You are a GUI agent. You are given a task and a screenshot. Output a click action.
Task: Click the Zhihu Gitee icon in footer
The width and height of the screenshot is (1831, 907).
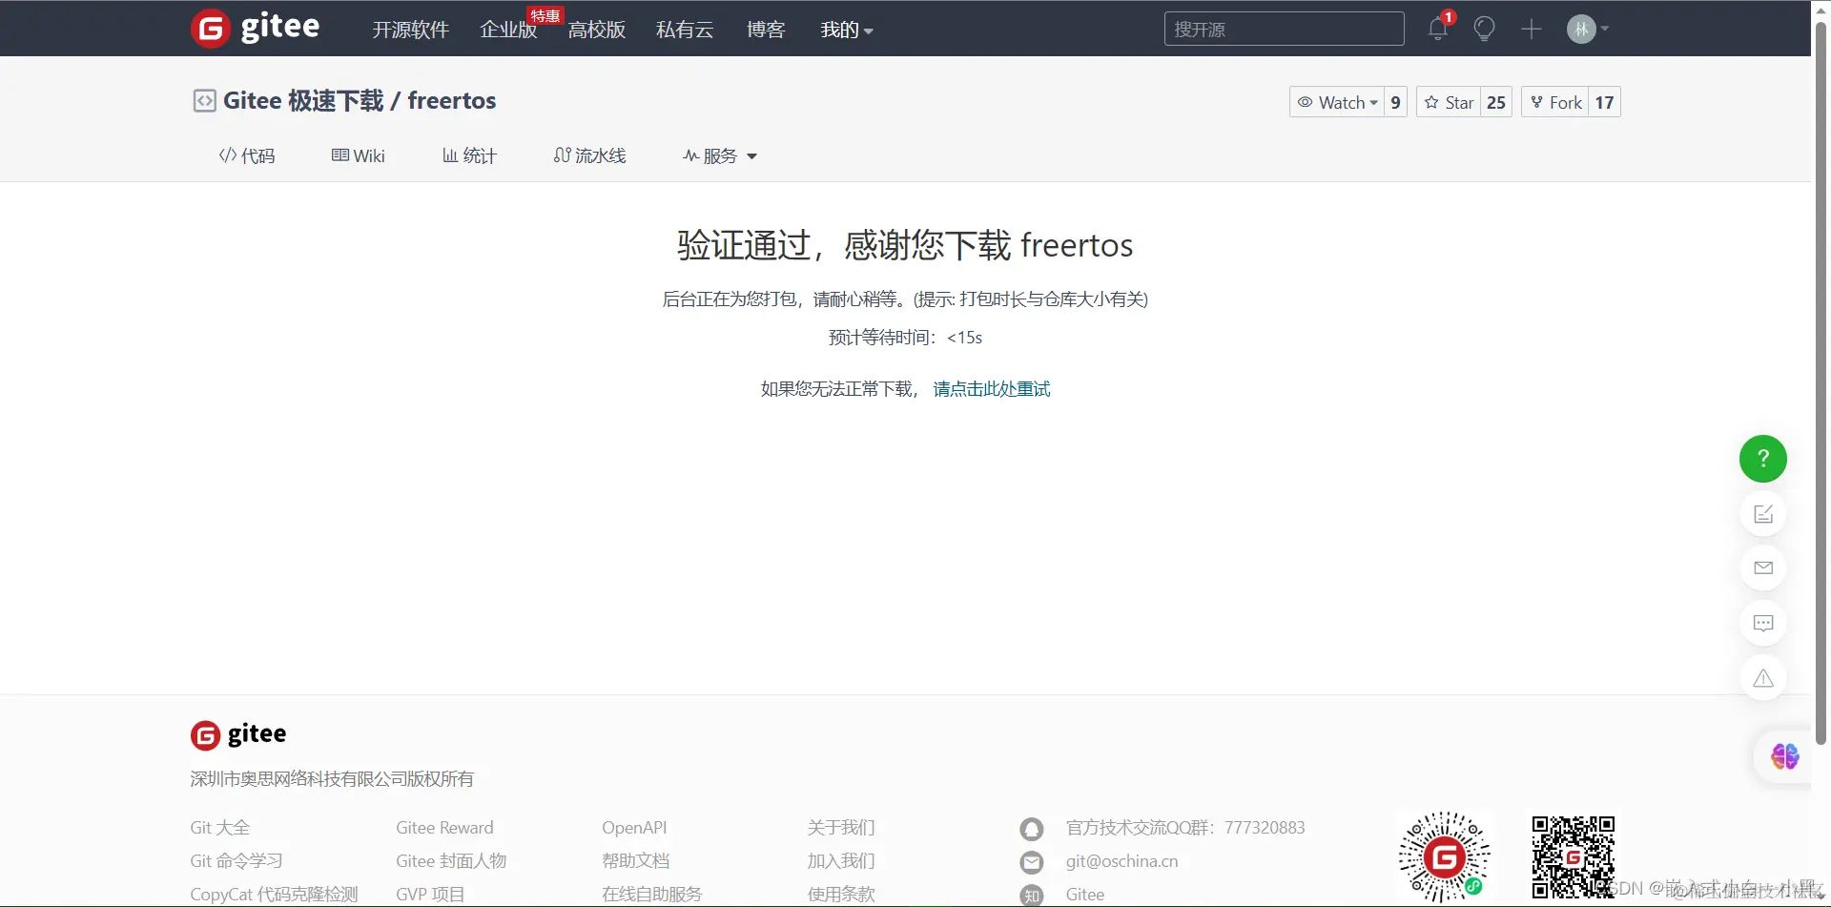[1031, 895]
